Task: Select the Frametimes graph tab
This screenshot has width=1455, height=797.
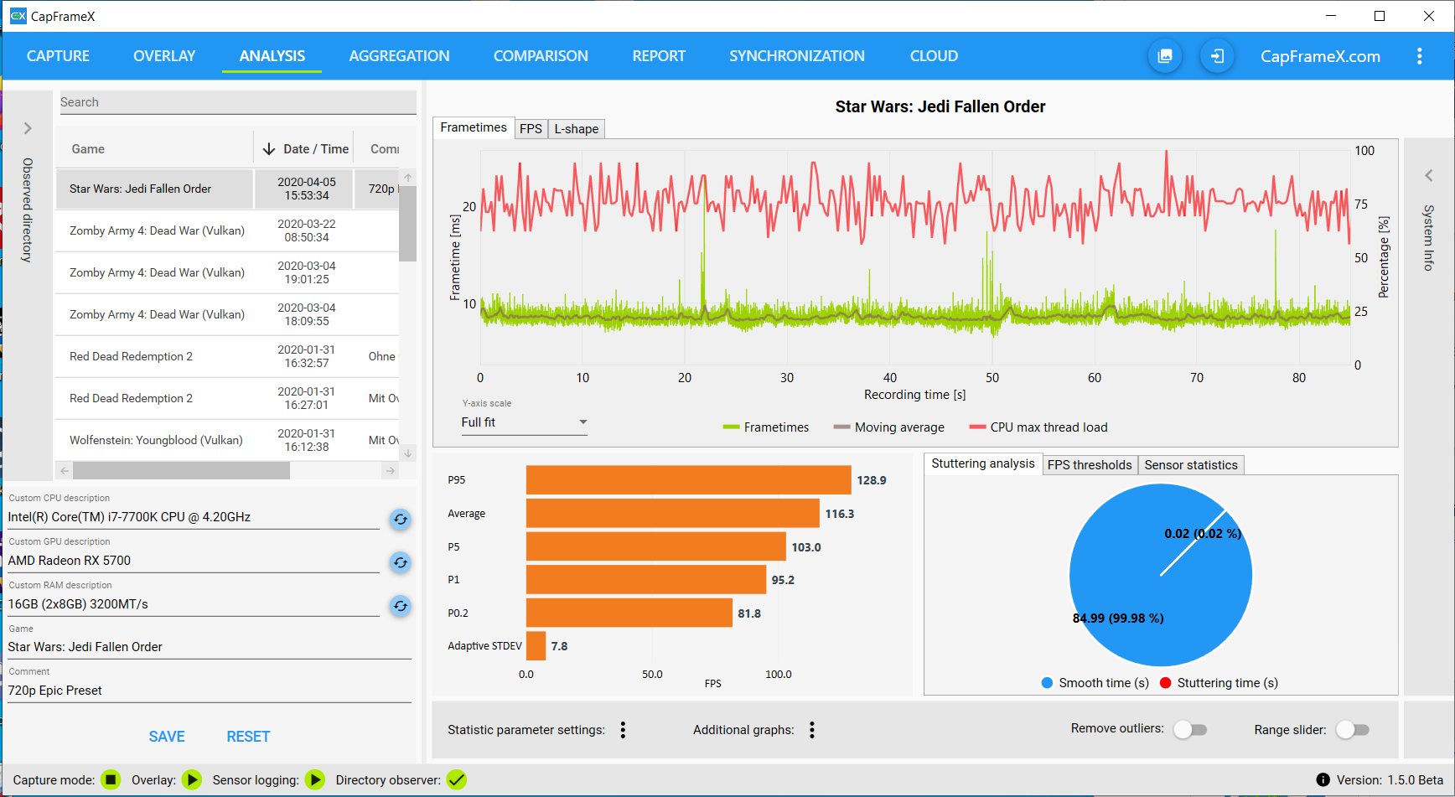Action: coord(474,127)
